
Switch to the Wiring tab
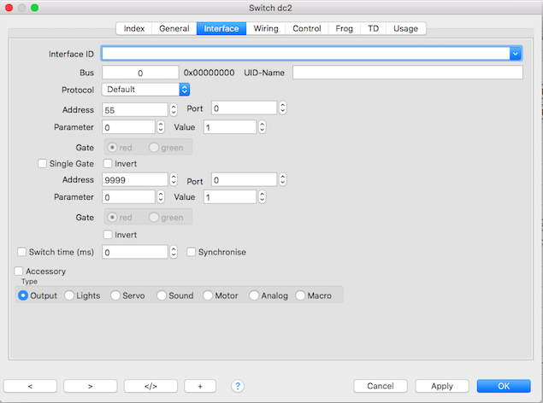pos(265,28)
